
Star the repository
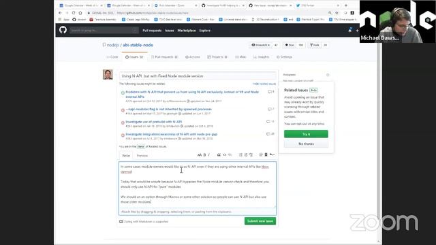[x=290, y=45]
